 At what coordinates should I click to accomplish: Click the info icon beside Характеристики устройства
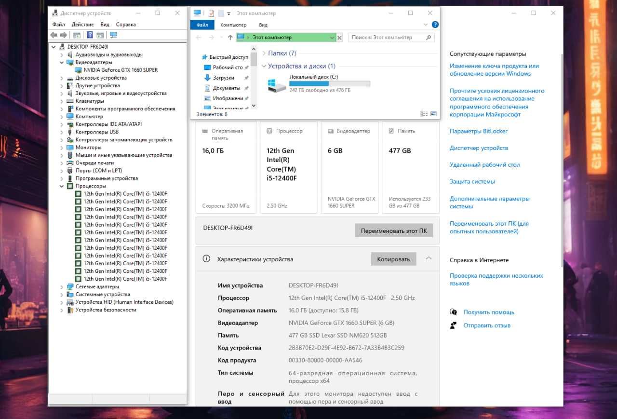[207, 259]
